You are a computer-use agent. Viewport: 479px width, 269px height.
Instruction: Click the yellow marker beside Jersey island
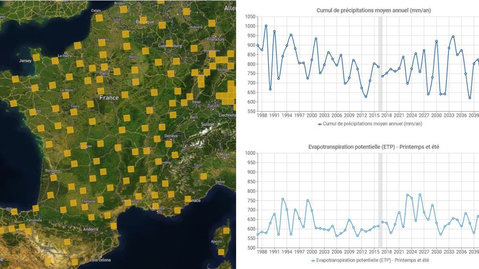pyautogui.click(x=36, y=57)
